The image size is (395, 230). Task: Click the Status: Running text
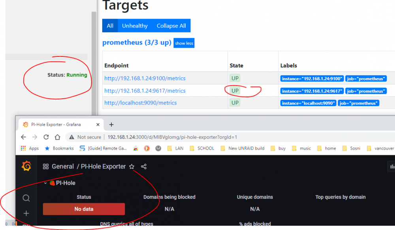pyautogui.click(x=67, y=75)
